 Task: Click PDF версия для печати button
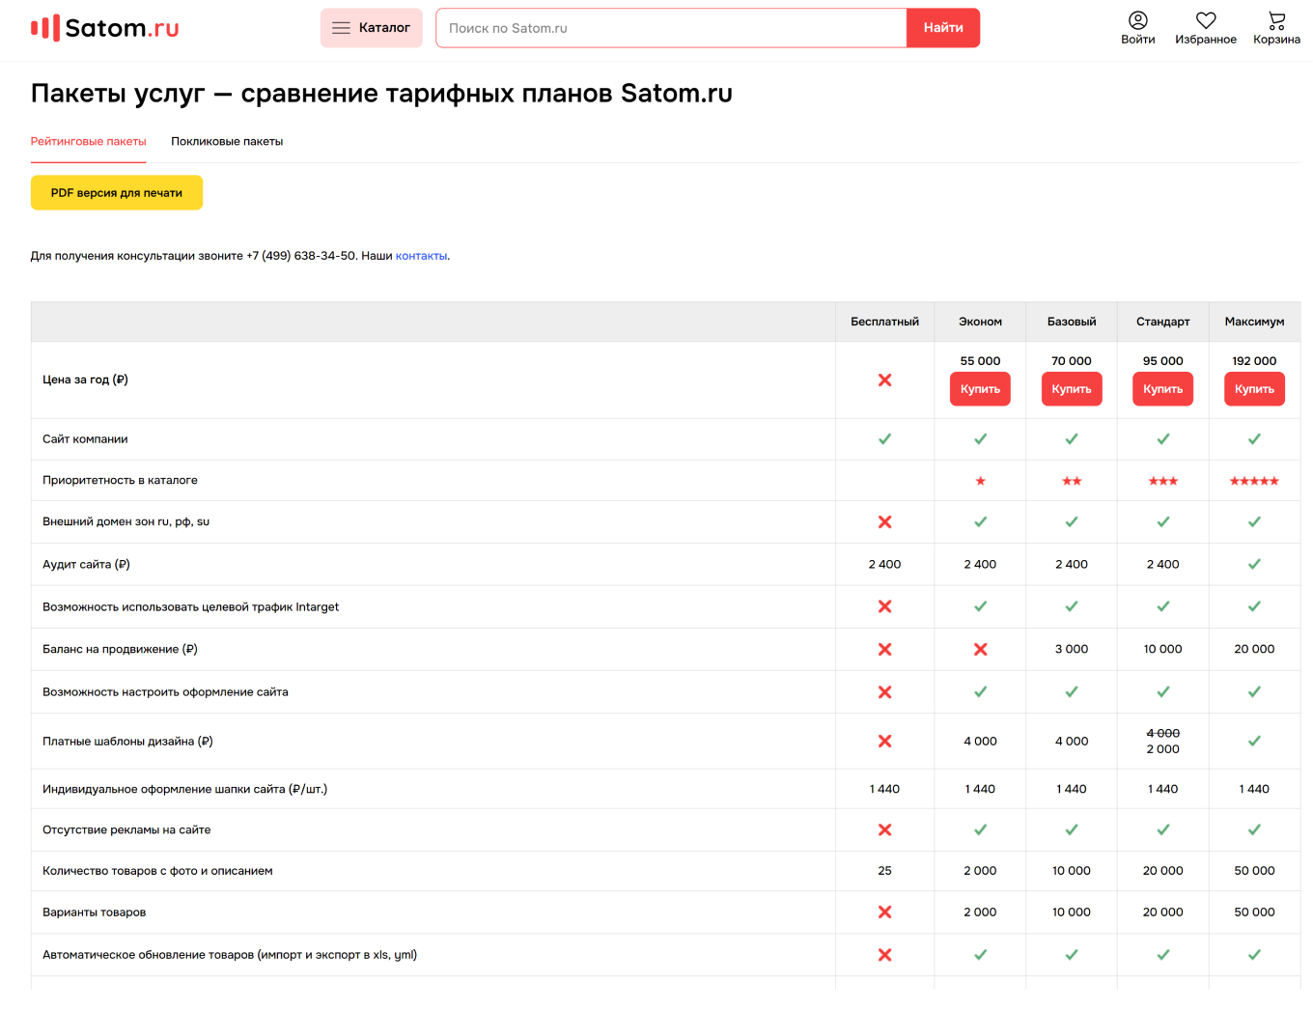(x=117, y=193)
